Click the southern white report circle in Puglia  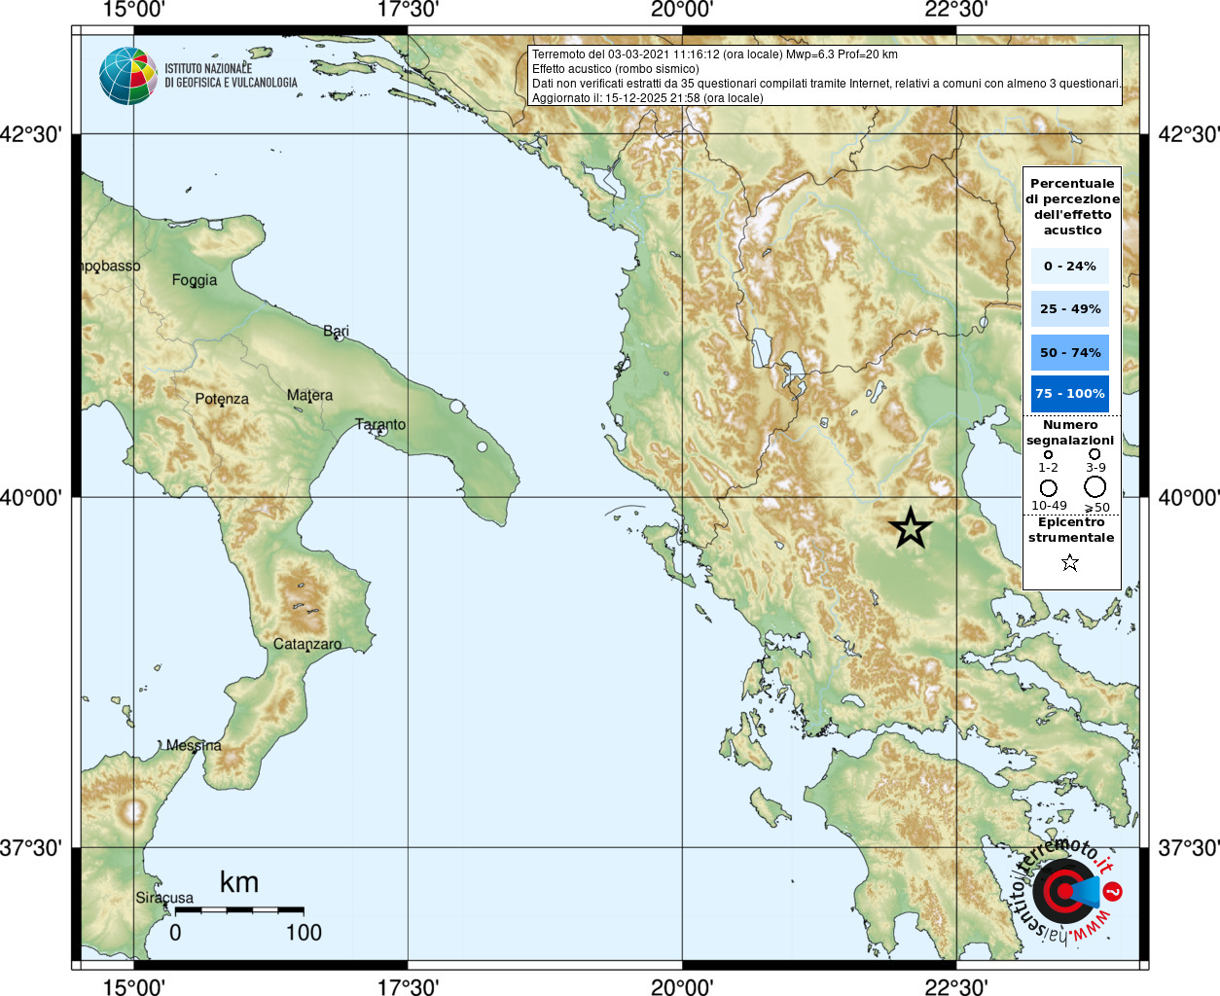pyautogui.click(x=482, y=447)
